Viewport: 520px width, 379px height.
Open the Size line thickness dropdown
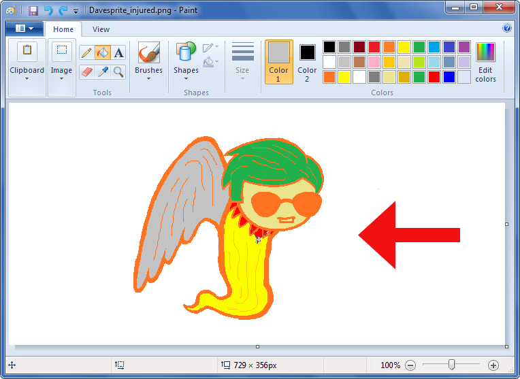click(x=243, y=61)
